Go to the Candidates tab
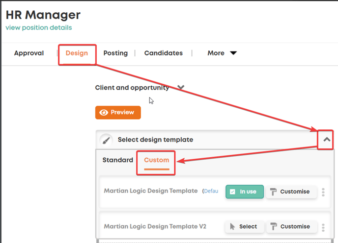This screenshot has width=338, height=243. coord(164,53)
